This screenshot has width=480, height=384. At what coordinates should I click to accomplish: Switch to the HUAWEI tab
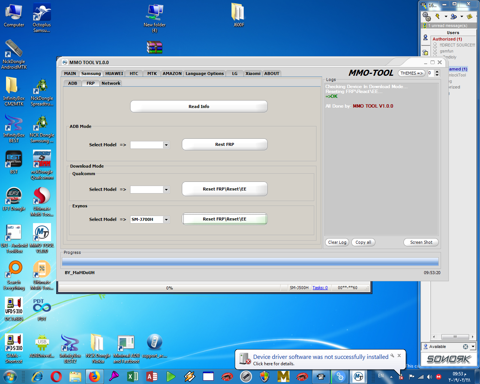[x=114, y=74]
